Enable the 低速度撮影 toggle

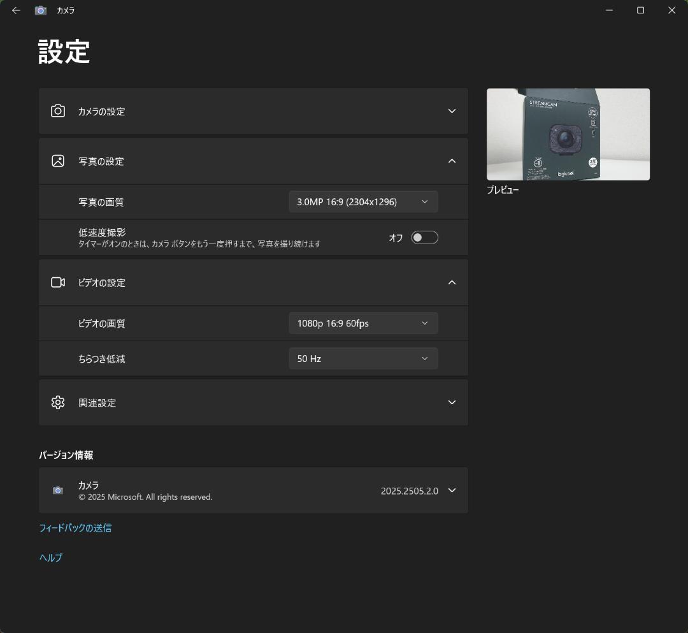424,237
